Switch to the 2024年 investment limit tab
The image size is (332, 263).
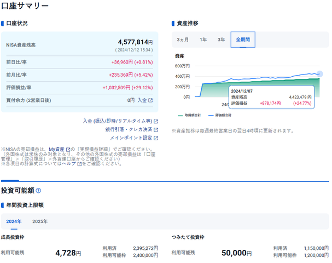[x=14, y=221]
